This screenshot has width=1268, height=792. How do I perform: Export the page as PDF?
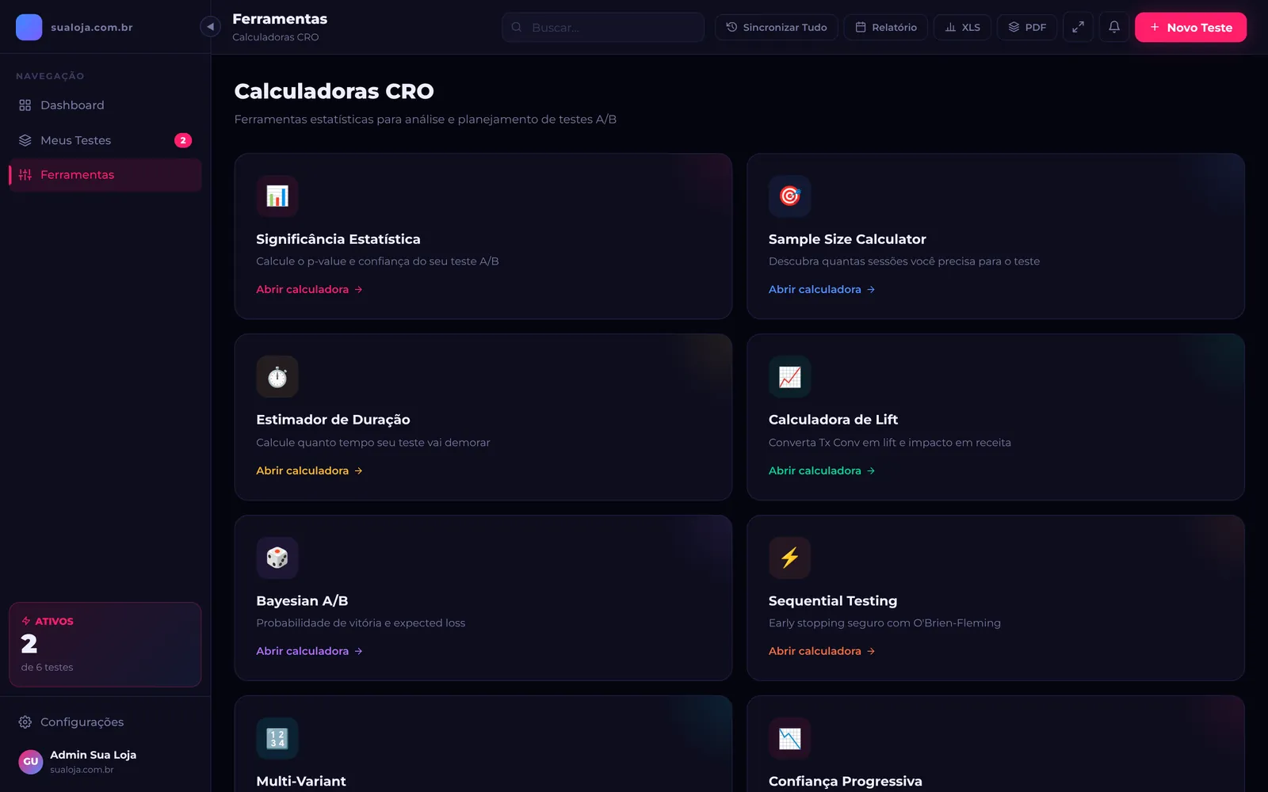(1027, 27)
